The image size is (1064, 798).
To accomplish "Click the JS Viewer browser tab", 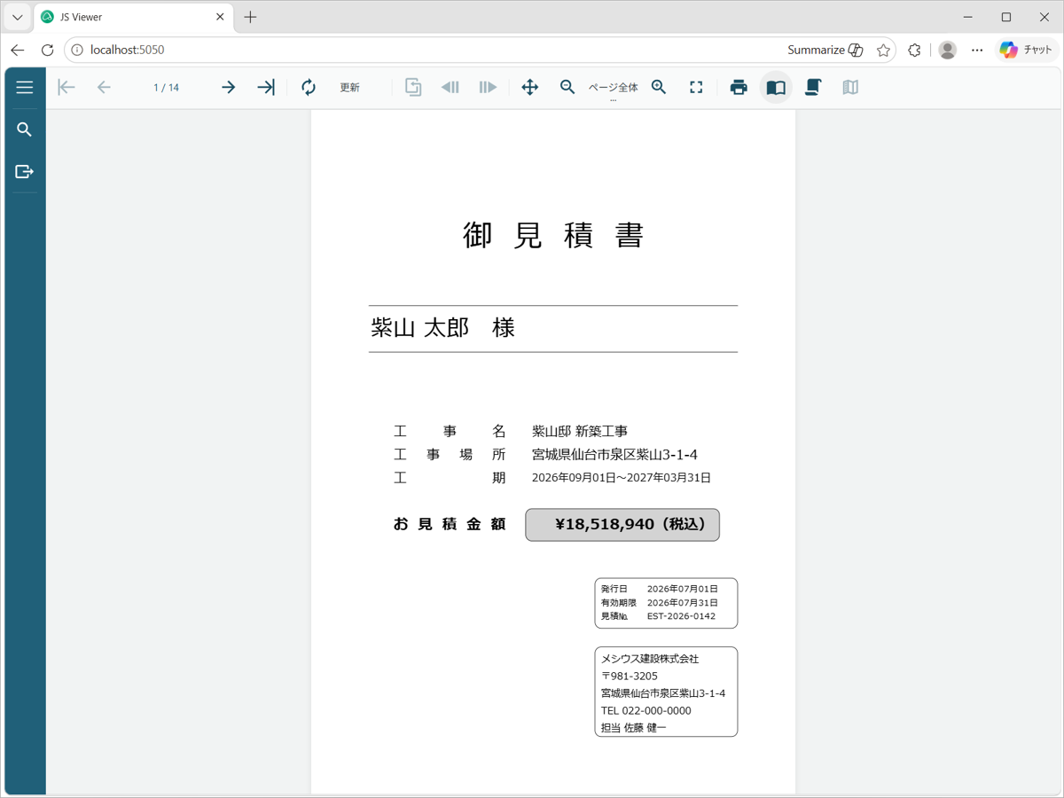I will pyautogui.click(x=133, y=17).
